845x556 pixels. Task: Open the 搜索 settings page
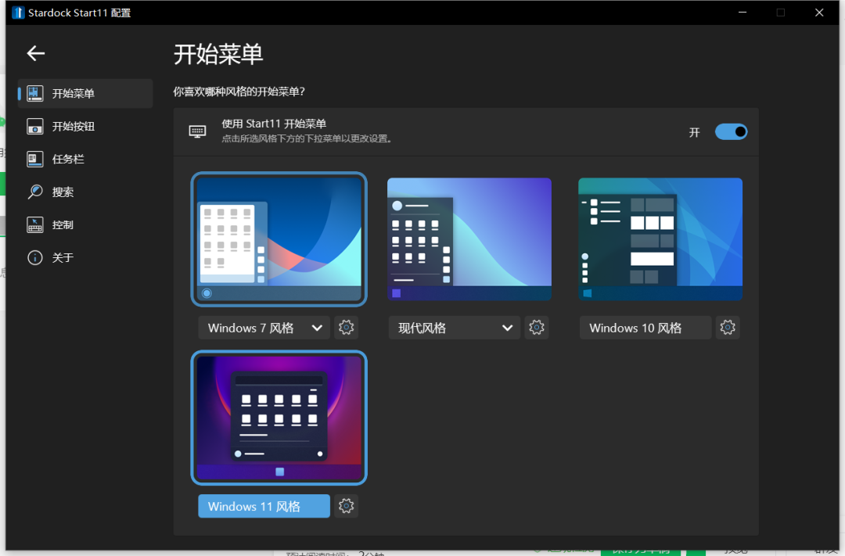tap(85, 192)
